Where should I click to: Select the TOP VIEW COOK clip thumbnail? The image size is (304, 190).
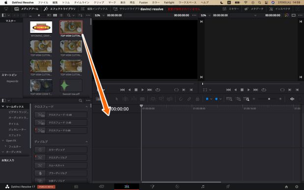tap(41, 85)
